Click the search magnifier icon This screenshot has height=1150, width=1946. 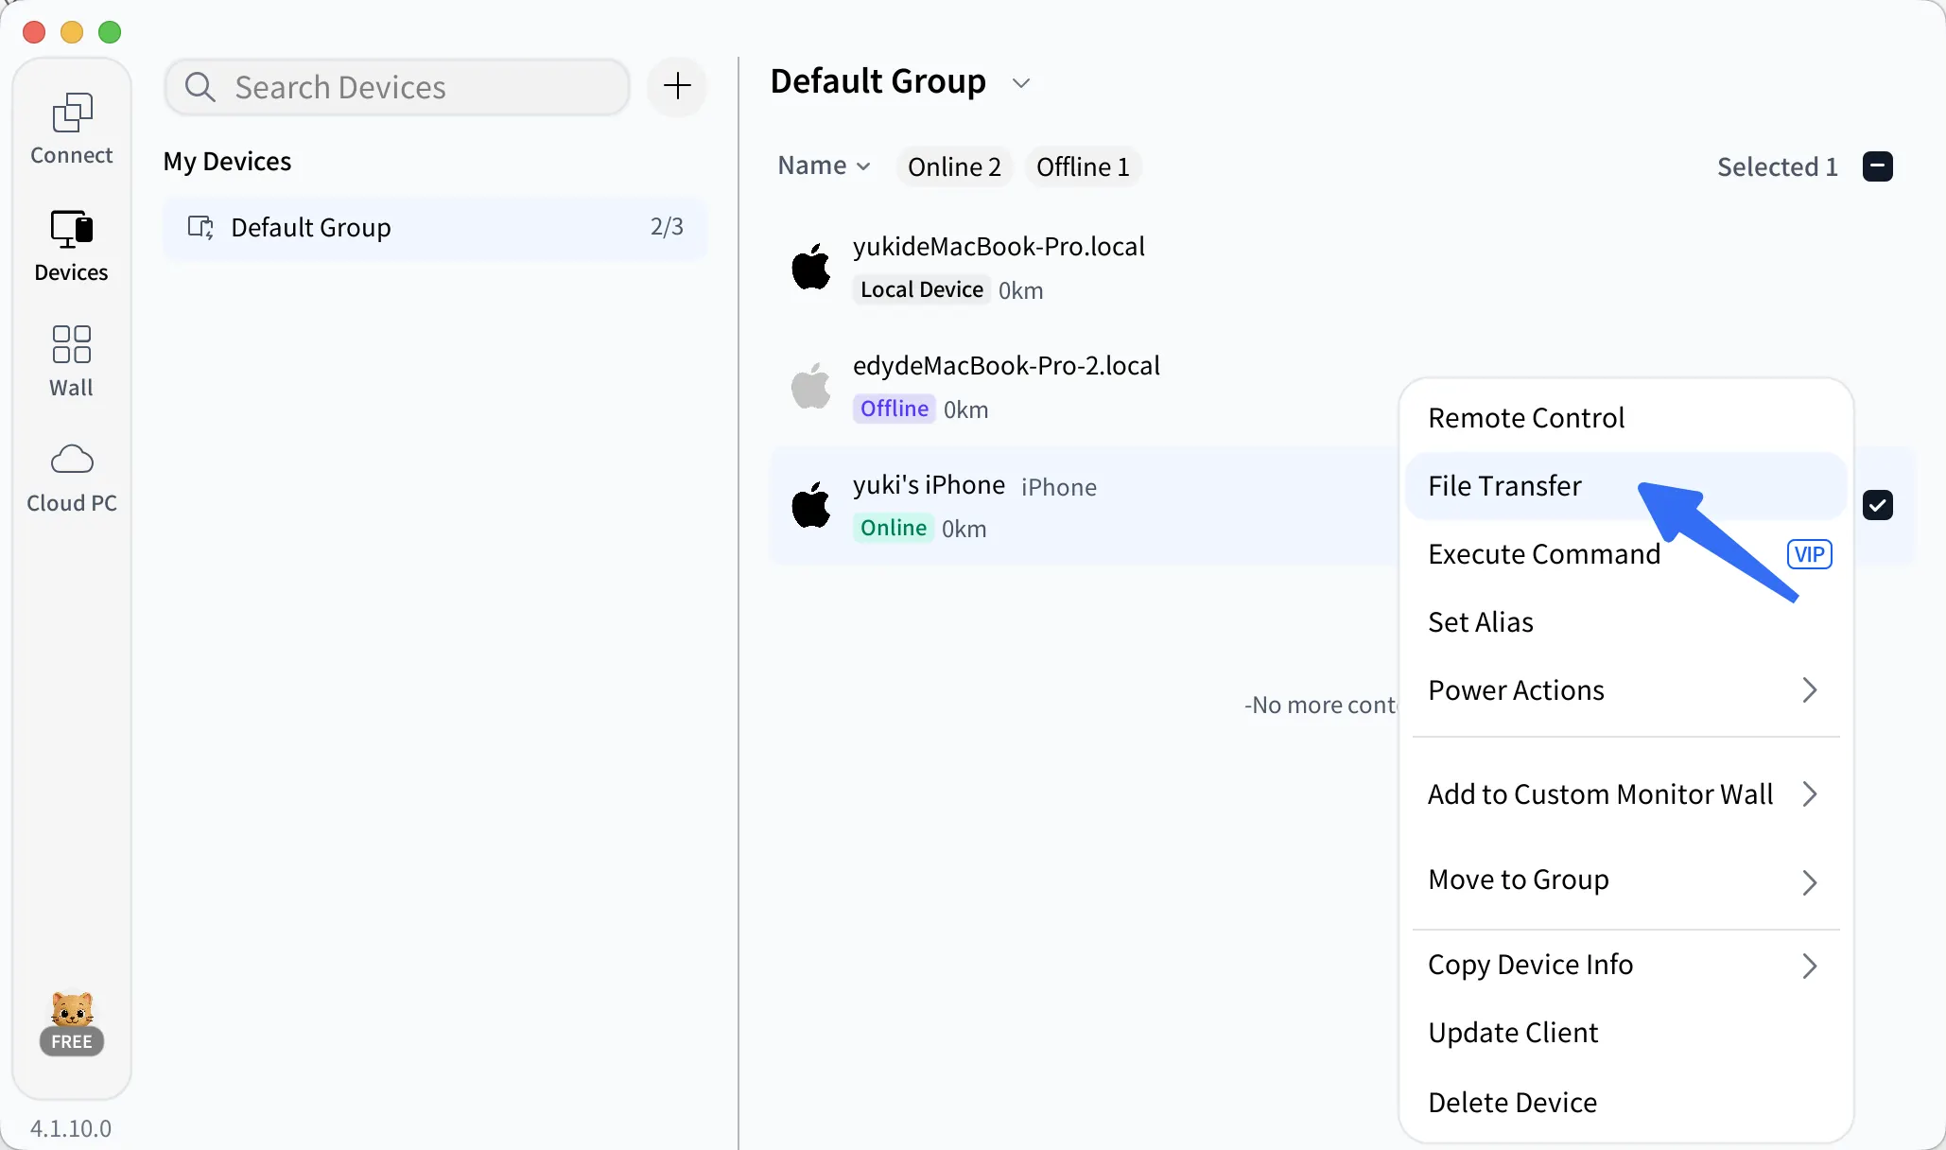tap(200, 87)
